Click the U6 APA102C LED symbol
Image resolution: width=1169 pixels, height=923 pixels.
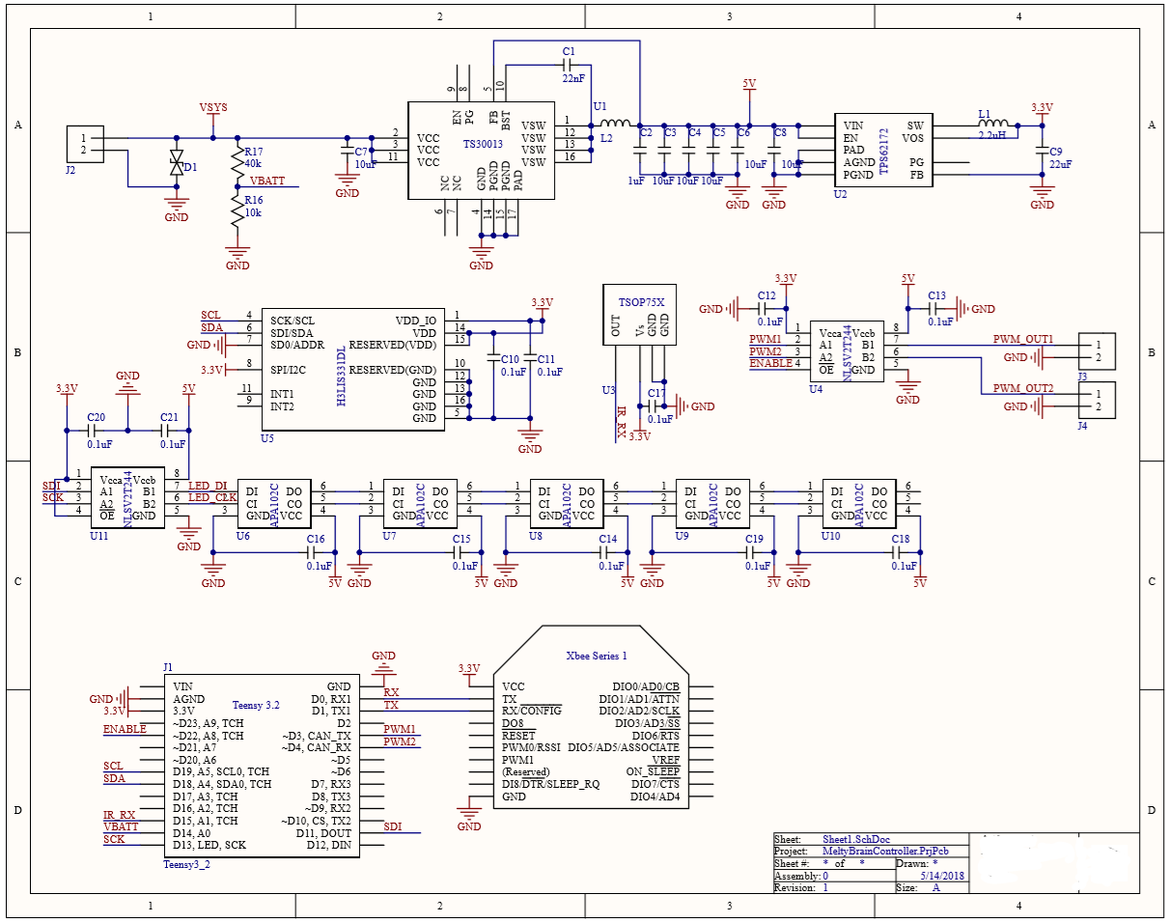coord(274,503)
